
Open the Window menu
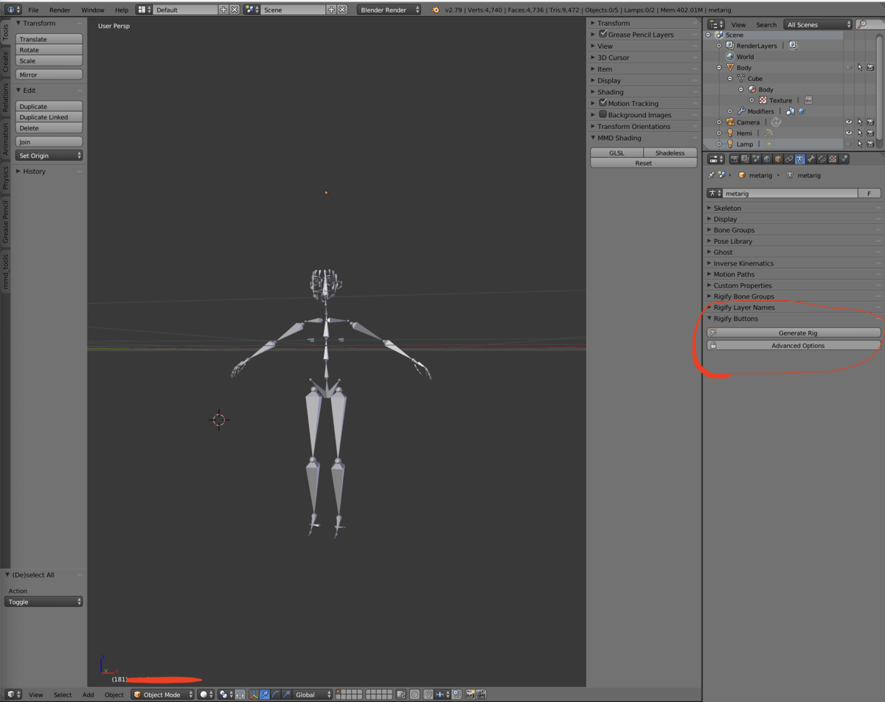[92, 10]
